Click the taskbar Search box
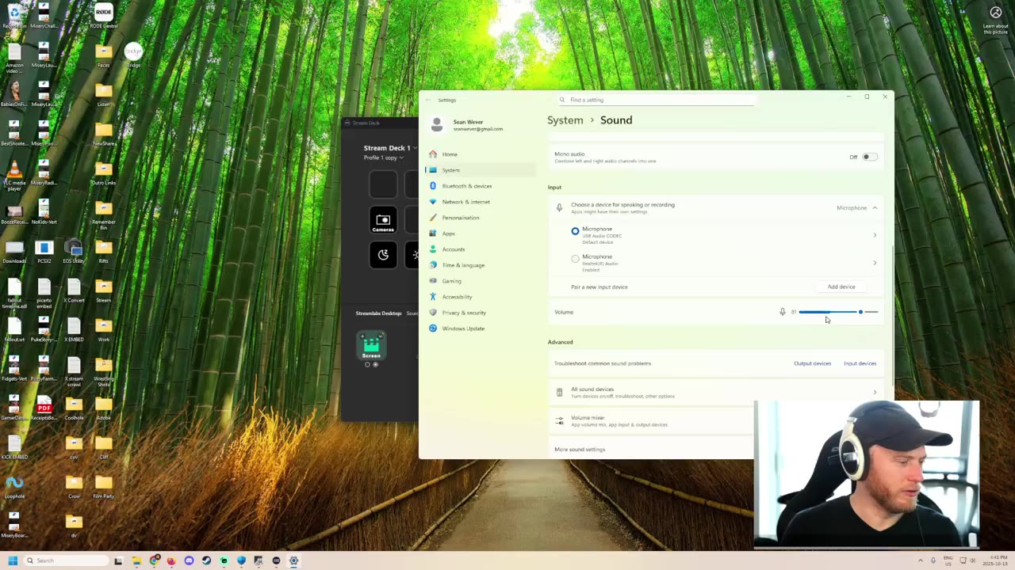 click(x=67, y=560)
